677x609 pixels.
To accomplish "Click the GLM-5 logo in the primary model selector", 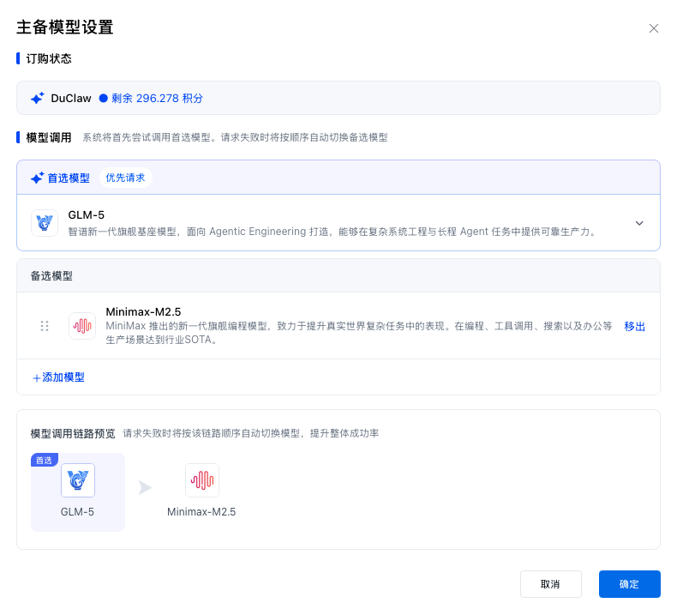I will tap(45, 223).
